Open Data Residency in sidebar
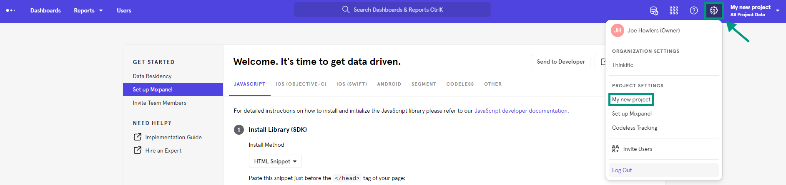The image size is (786, 185). (x=152, y=76)
